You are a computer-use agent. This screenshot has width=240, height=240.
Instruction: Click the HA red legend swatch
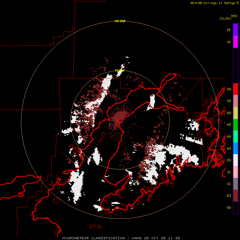(x=235, y=89)
